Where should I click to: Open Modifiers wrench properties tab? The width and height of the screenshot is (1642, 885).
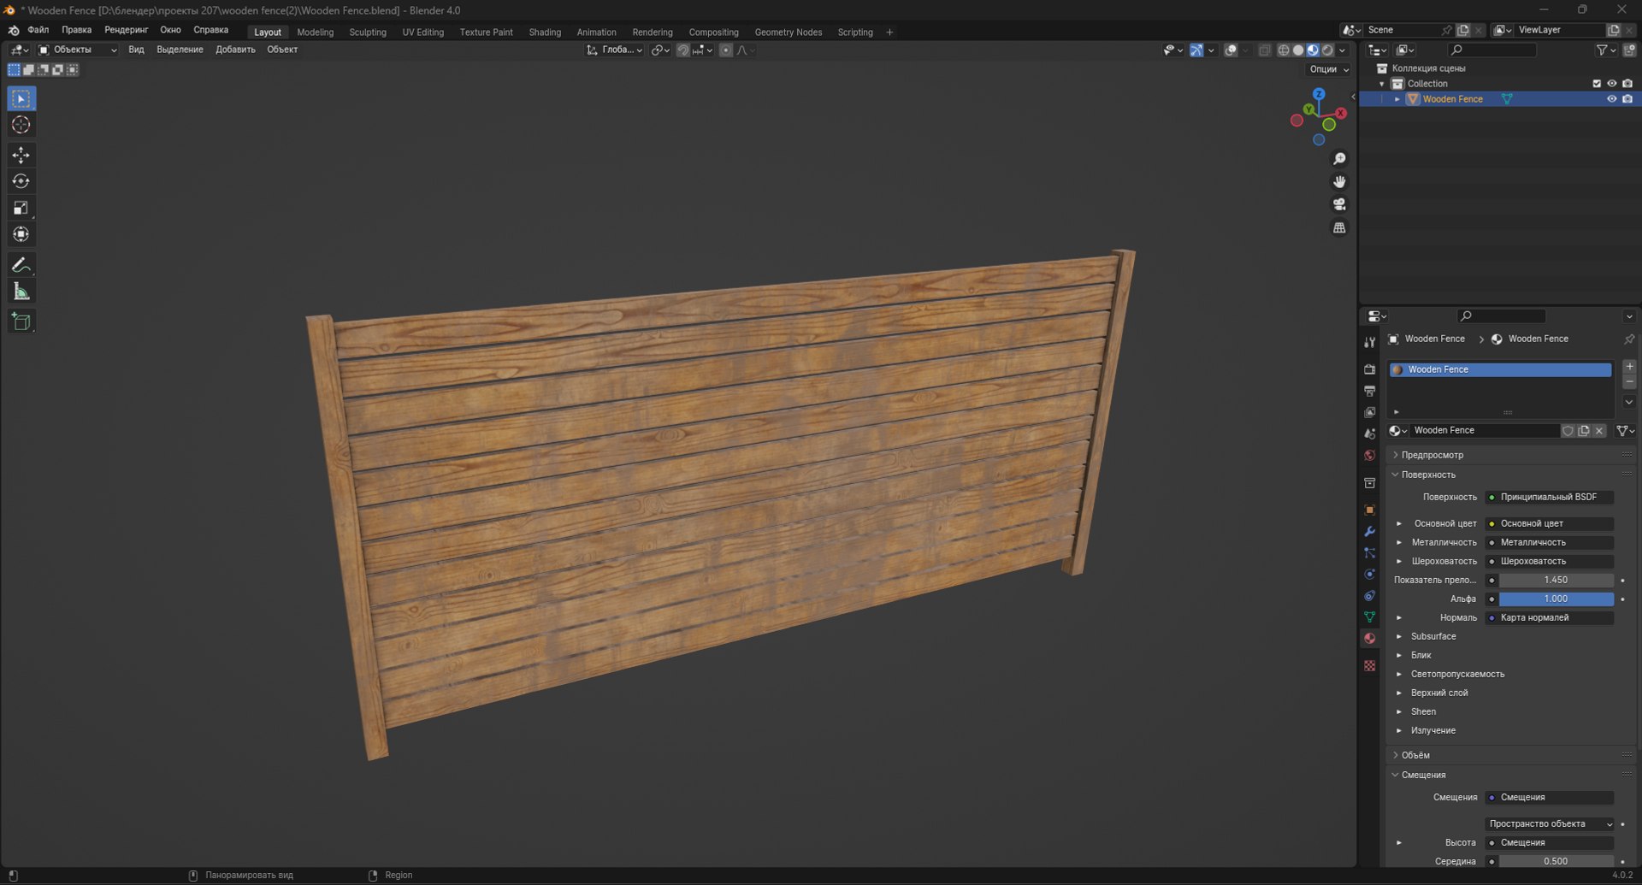[x=1369, y=532]
